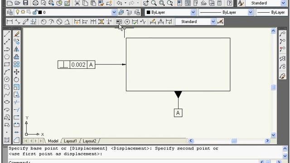This screenshot has height=163, width=290.
Task: Select the Rotate tool
Action: [x=16, y=80]
